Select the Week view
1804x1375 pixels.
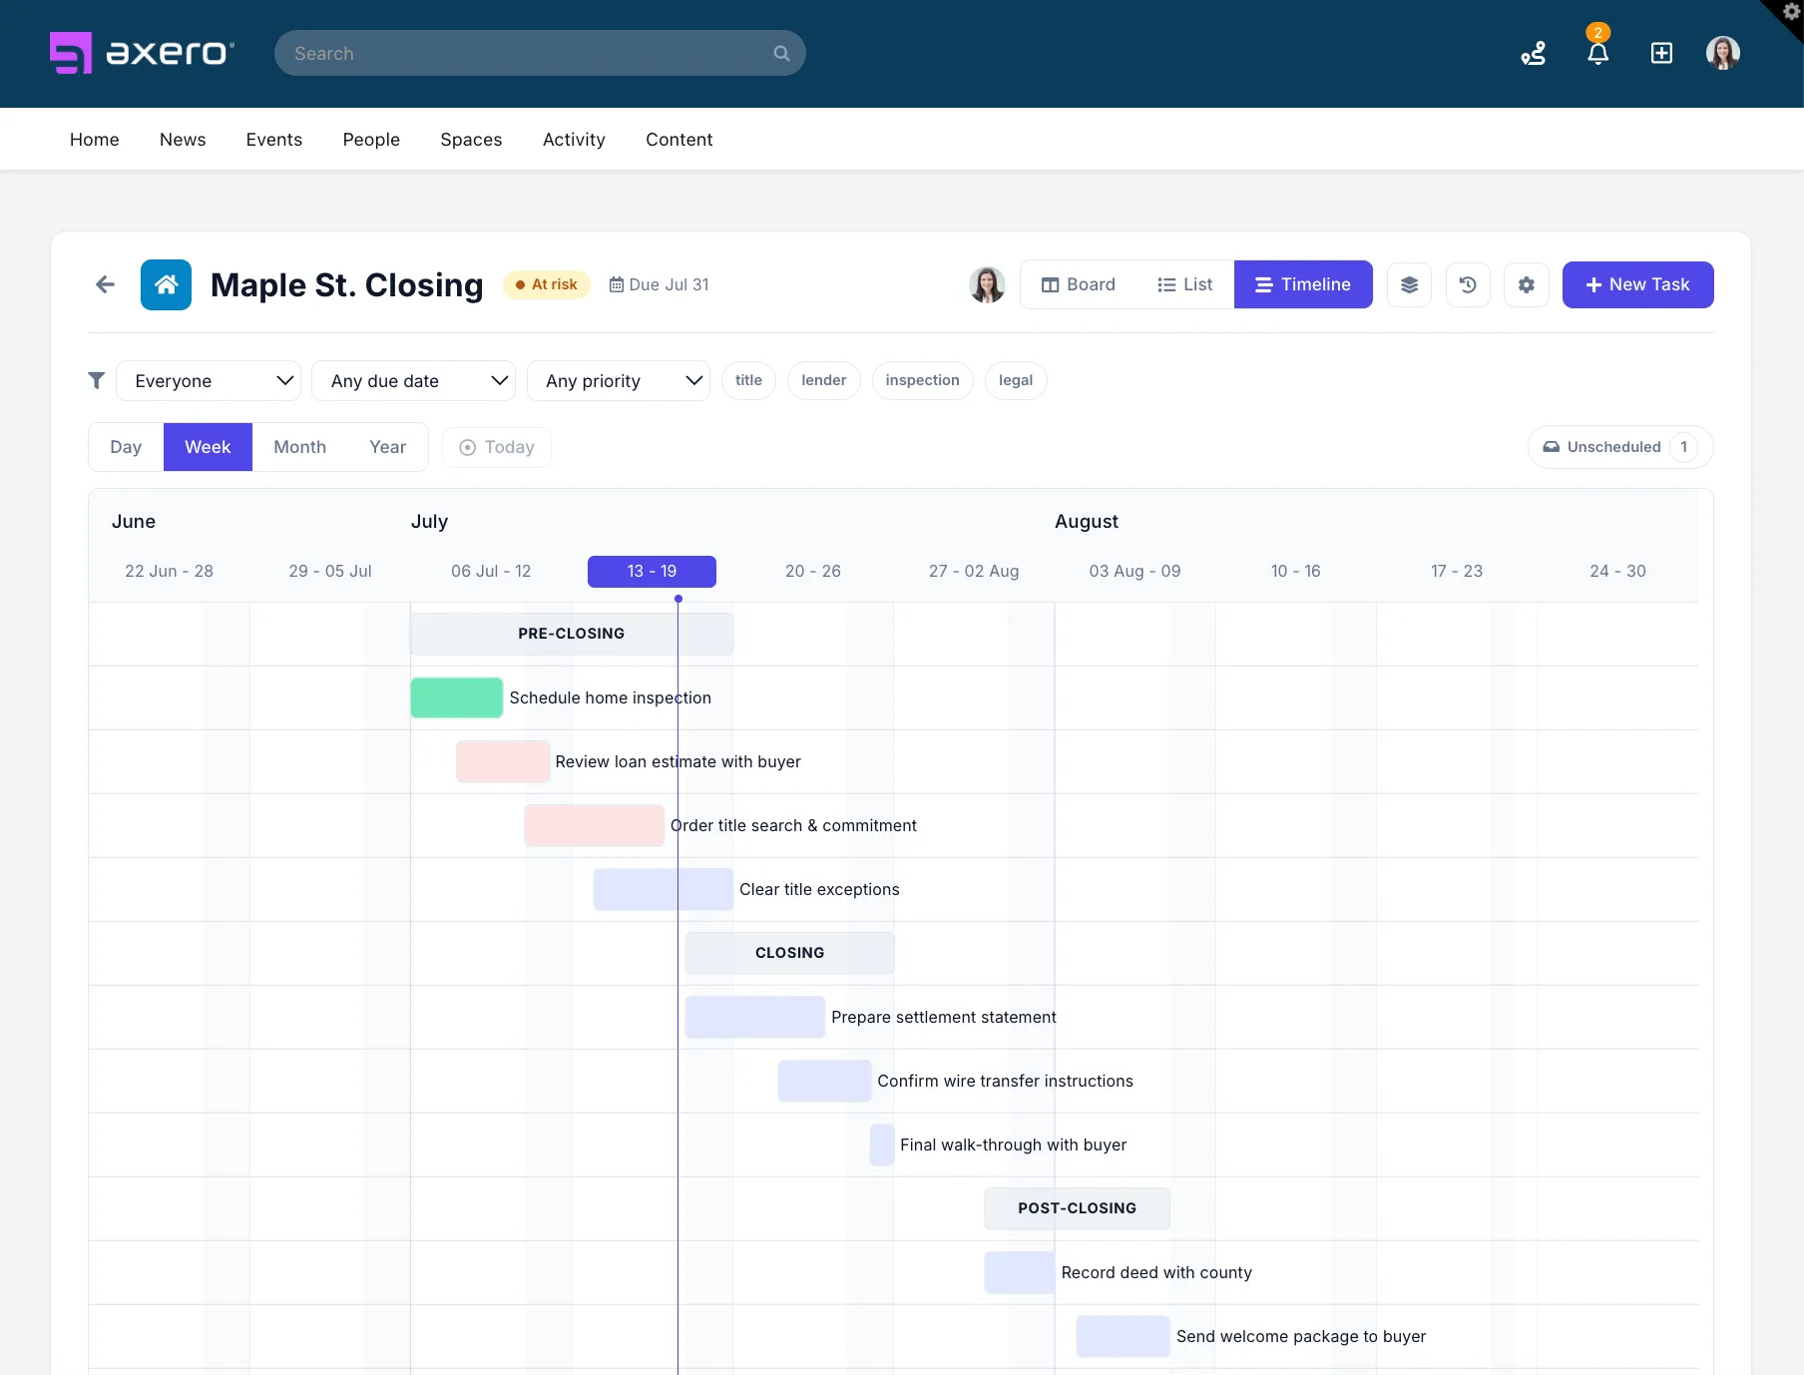208,447
